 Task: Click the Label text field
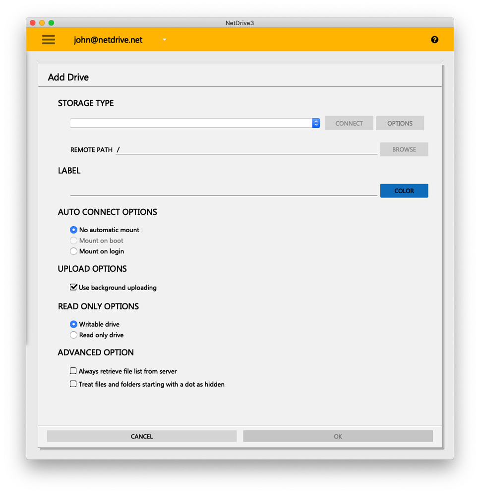coord(224,191)
